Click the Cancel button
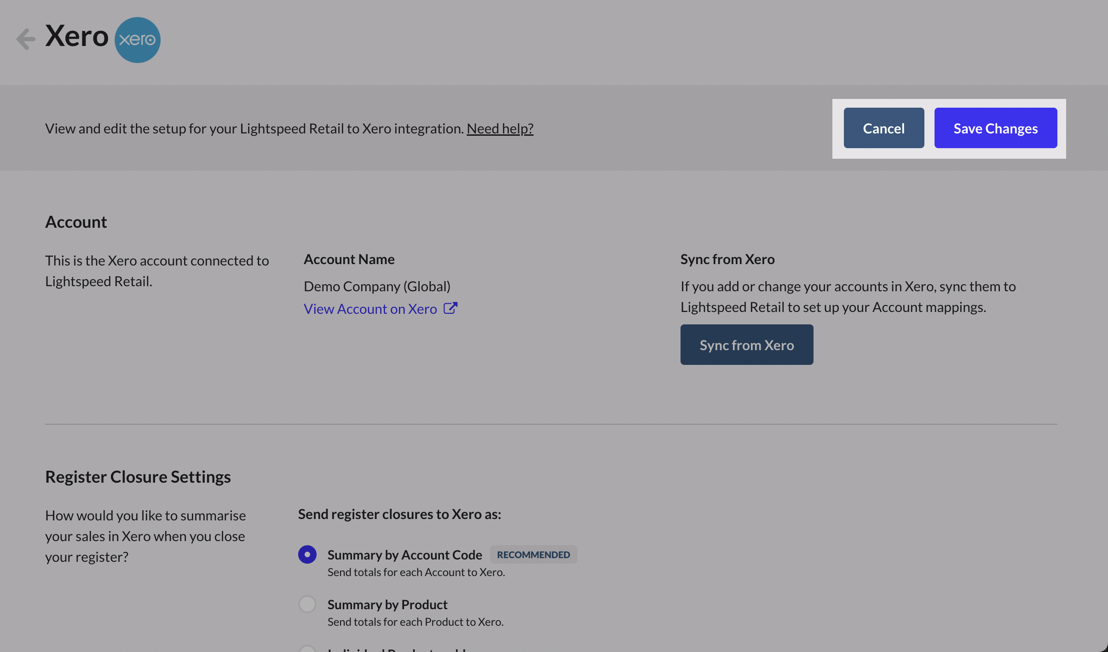 pos(883,128)
